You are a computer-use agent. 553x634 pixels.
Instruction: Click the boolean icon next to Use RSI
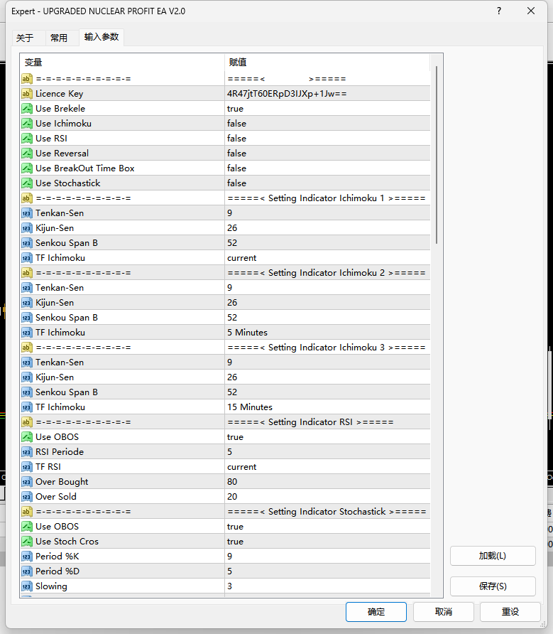pos(27,139)
